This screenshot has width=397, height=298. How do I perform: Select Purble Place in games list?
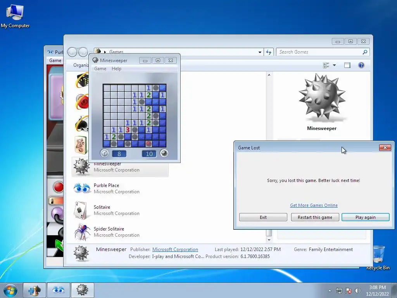click(120, 188)
